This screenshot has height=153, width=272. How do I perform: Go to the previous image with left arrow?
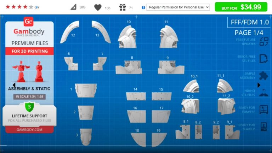coord(14,85)
